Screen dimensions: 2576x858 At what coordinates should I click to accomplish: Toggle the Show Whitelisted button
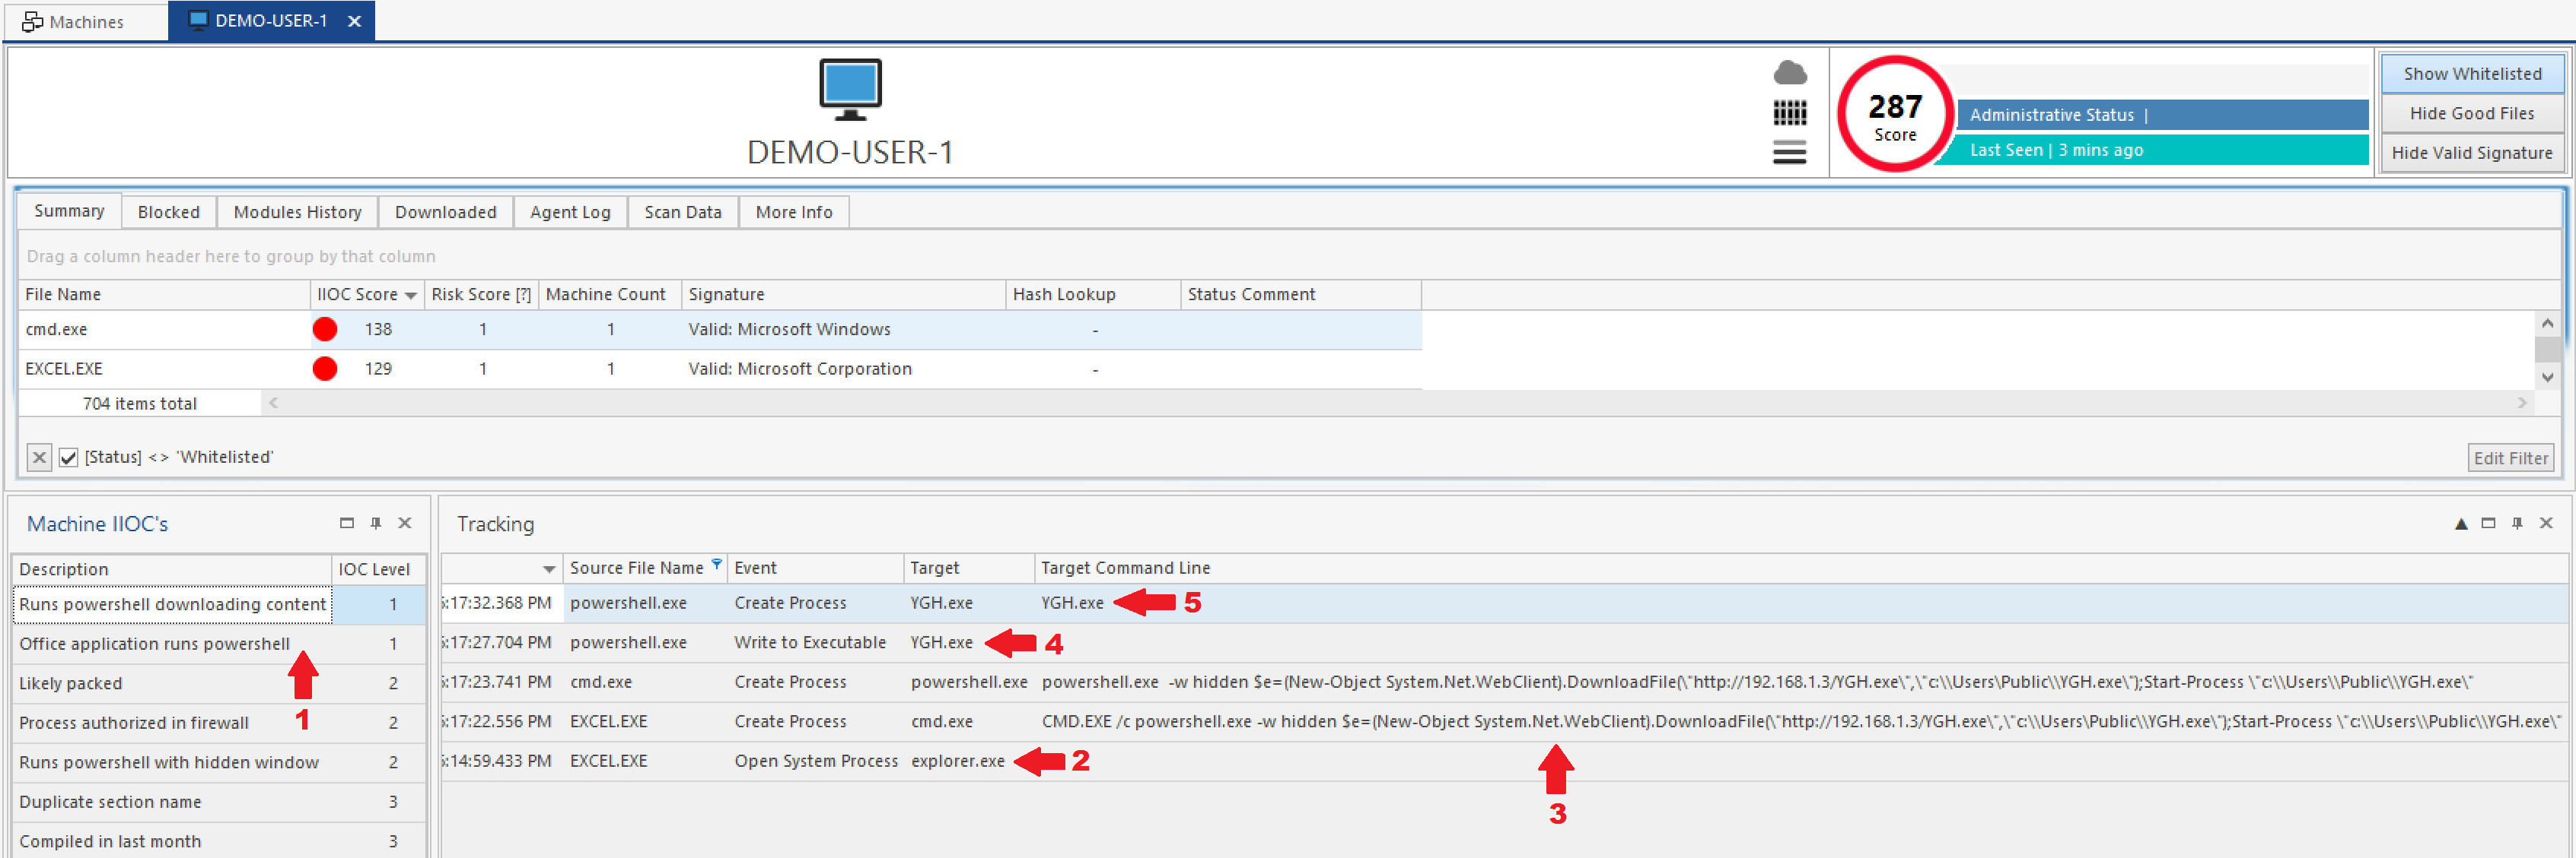(2471, 74)
